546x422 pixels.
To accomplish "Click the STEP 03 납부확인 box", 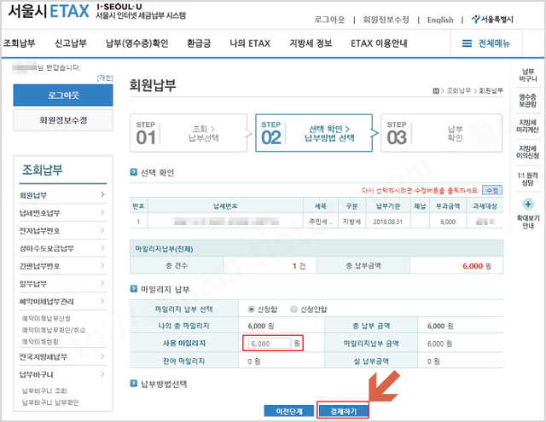I will [x=442, y=133].
